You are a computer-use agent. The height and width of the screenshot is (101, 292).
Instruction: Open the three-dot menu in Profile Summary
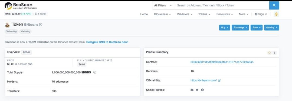tap(274, 53)
